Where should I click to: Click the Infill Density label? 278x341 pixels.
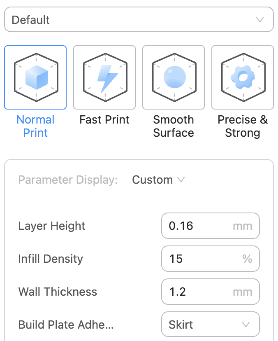pos(51,259)
